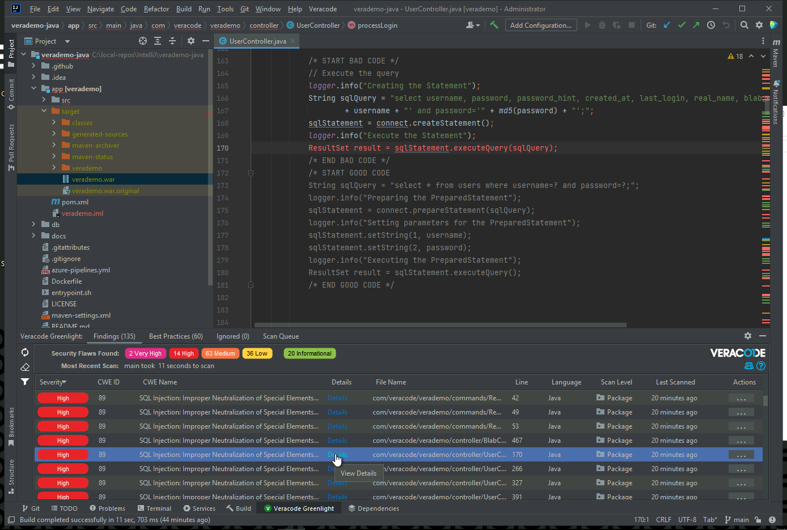The width and height of the screenshot is (787, 530).
Task: Open IDE settings gear in main toolbar
Action: (759, 25)
